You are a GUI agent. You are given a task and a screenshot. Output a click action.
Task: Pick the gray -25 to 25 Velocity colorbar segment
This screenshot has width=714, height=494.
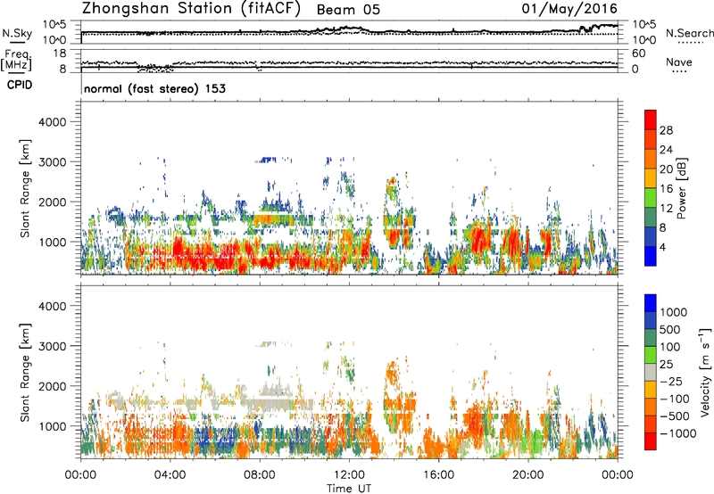pyautogui.click(x=651, y=373)
